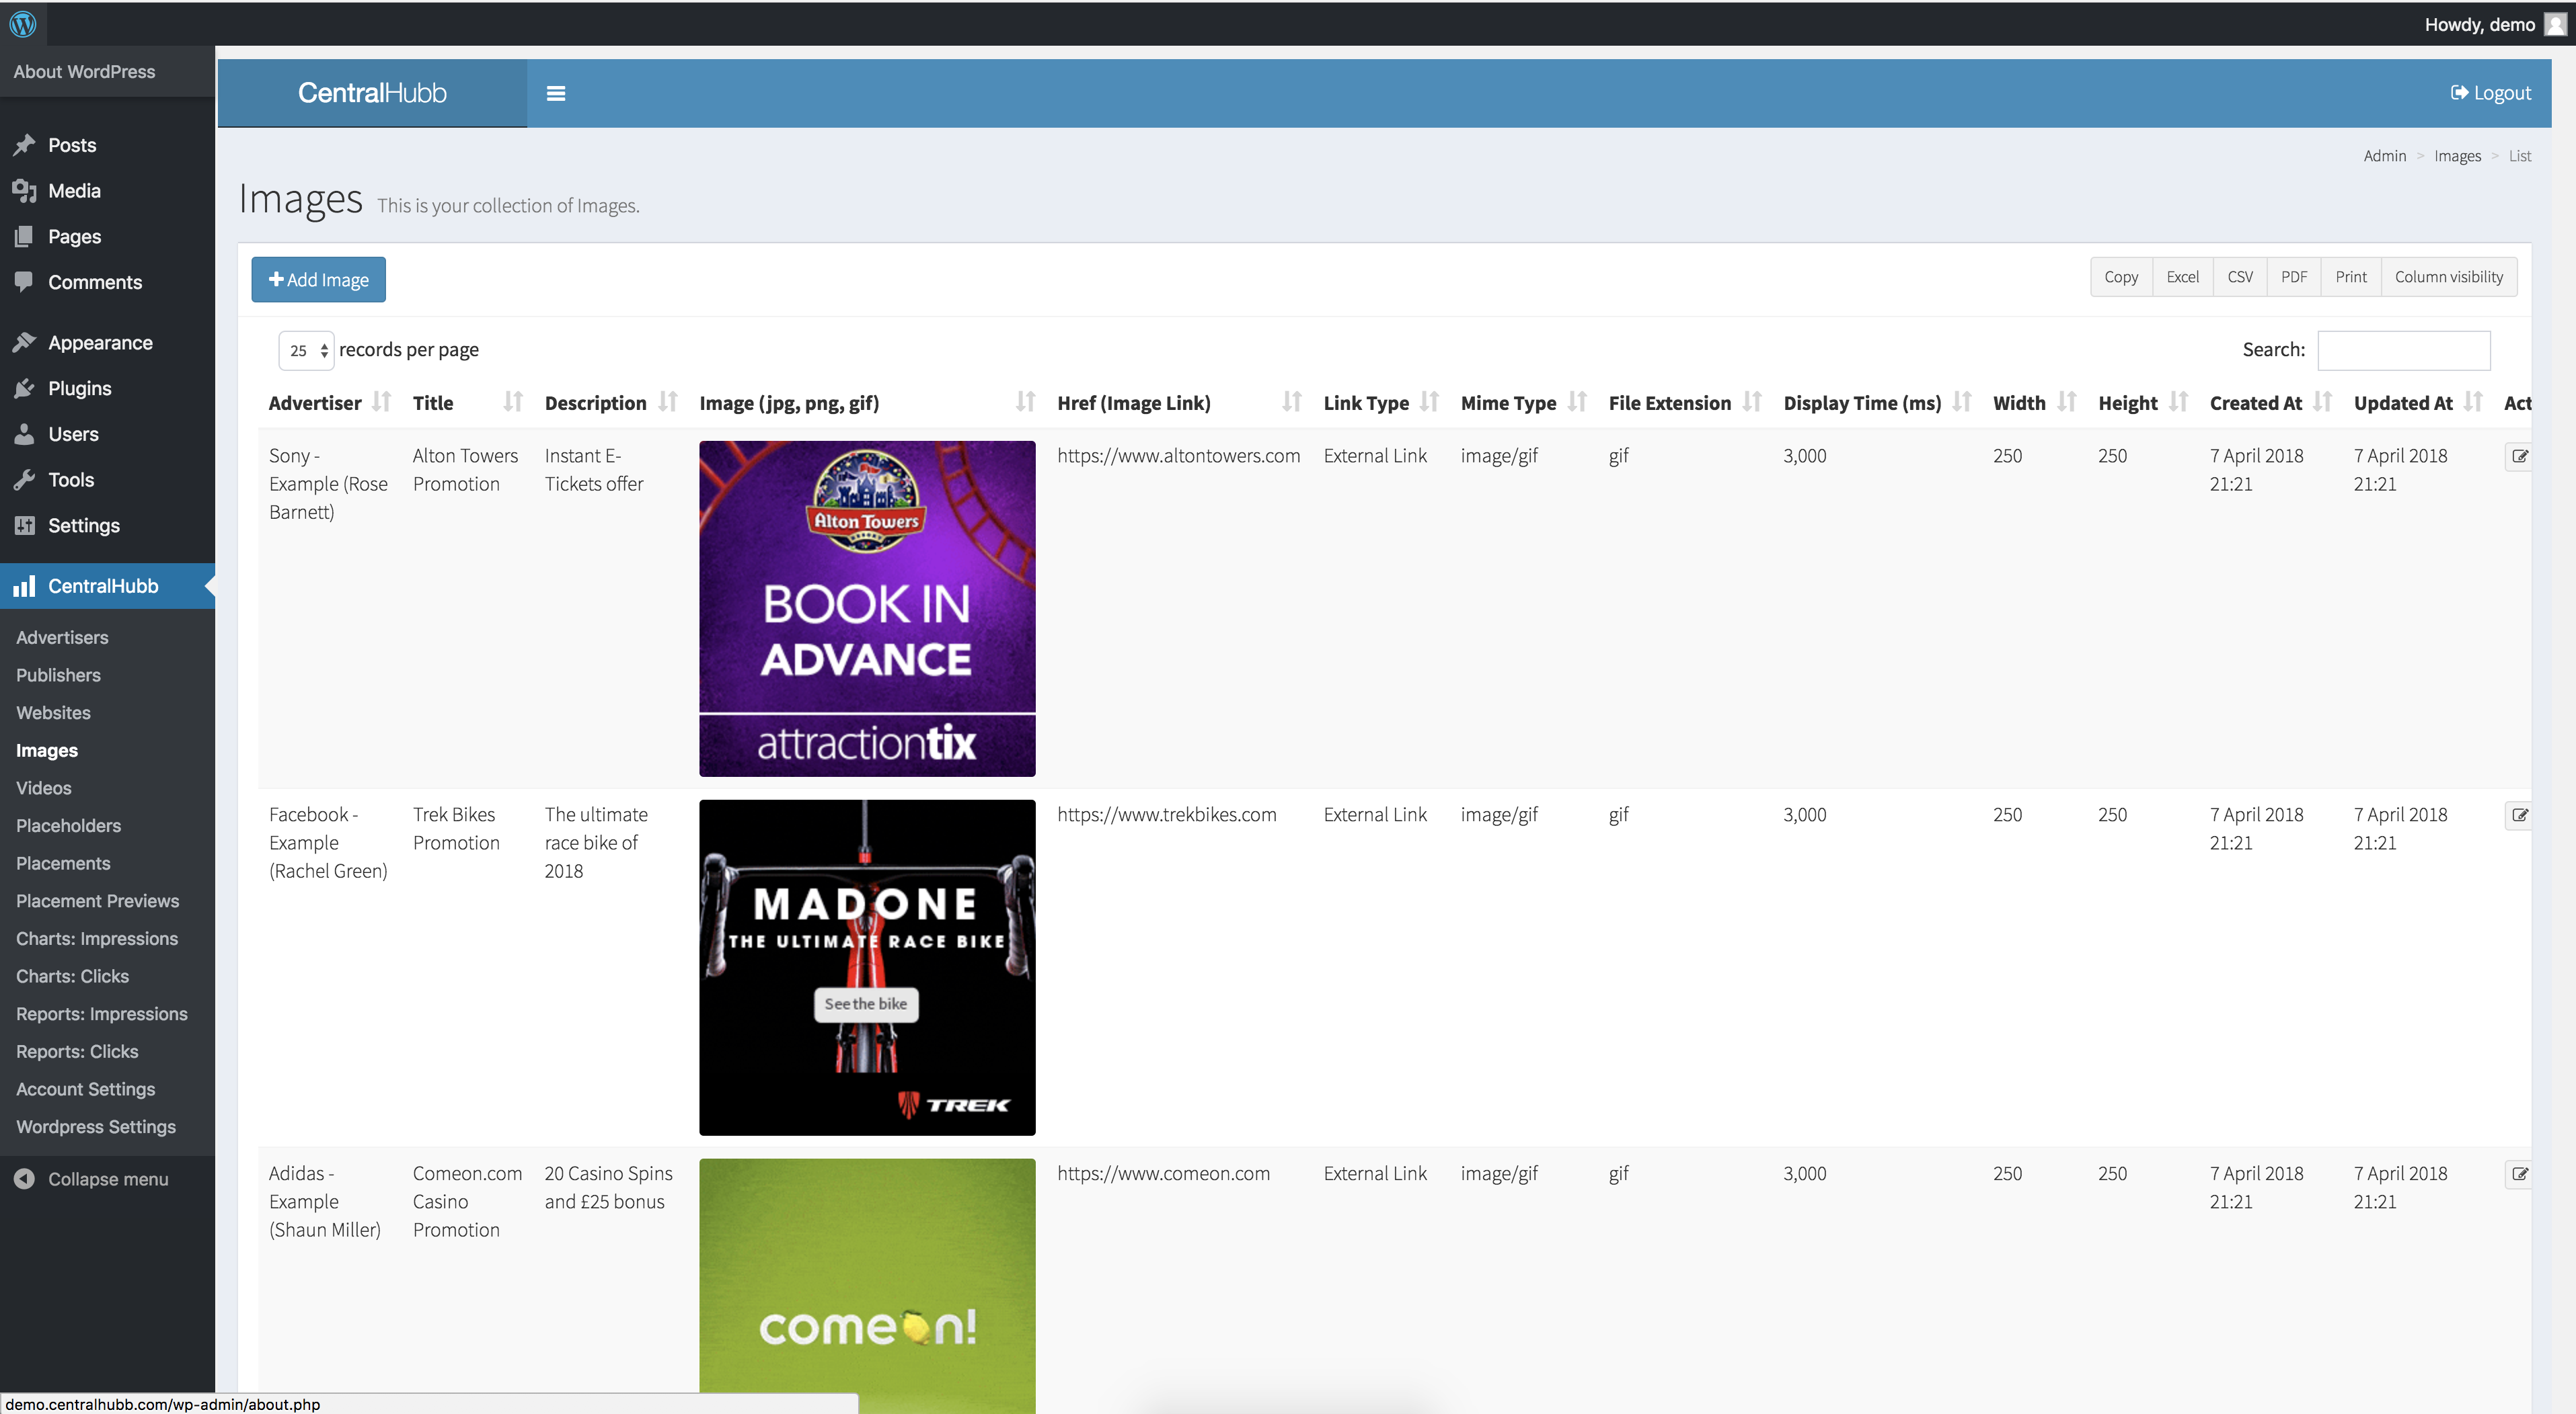Open Placements submenu item

tap(63, 864)
